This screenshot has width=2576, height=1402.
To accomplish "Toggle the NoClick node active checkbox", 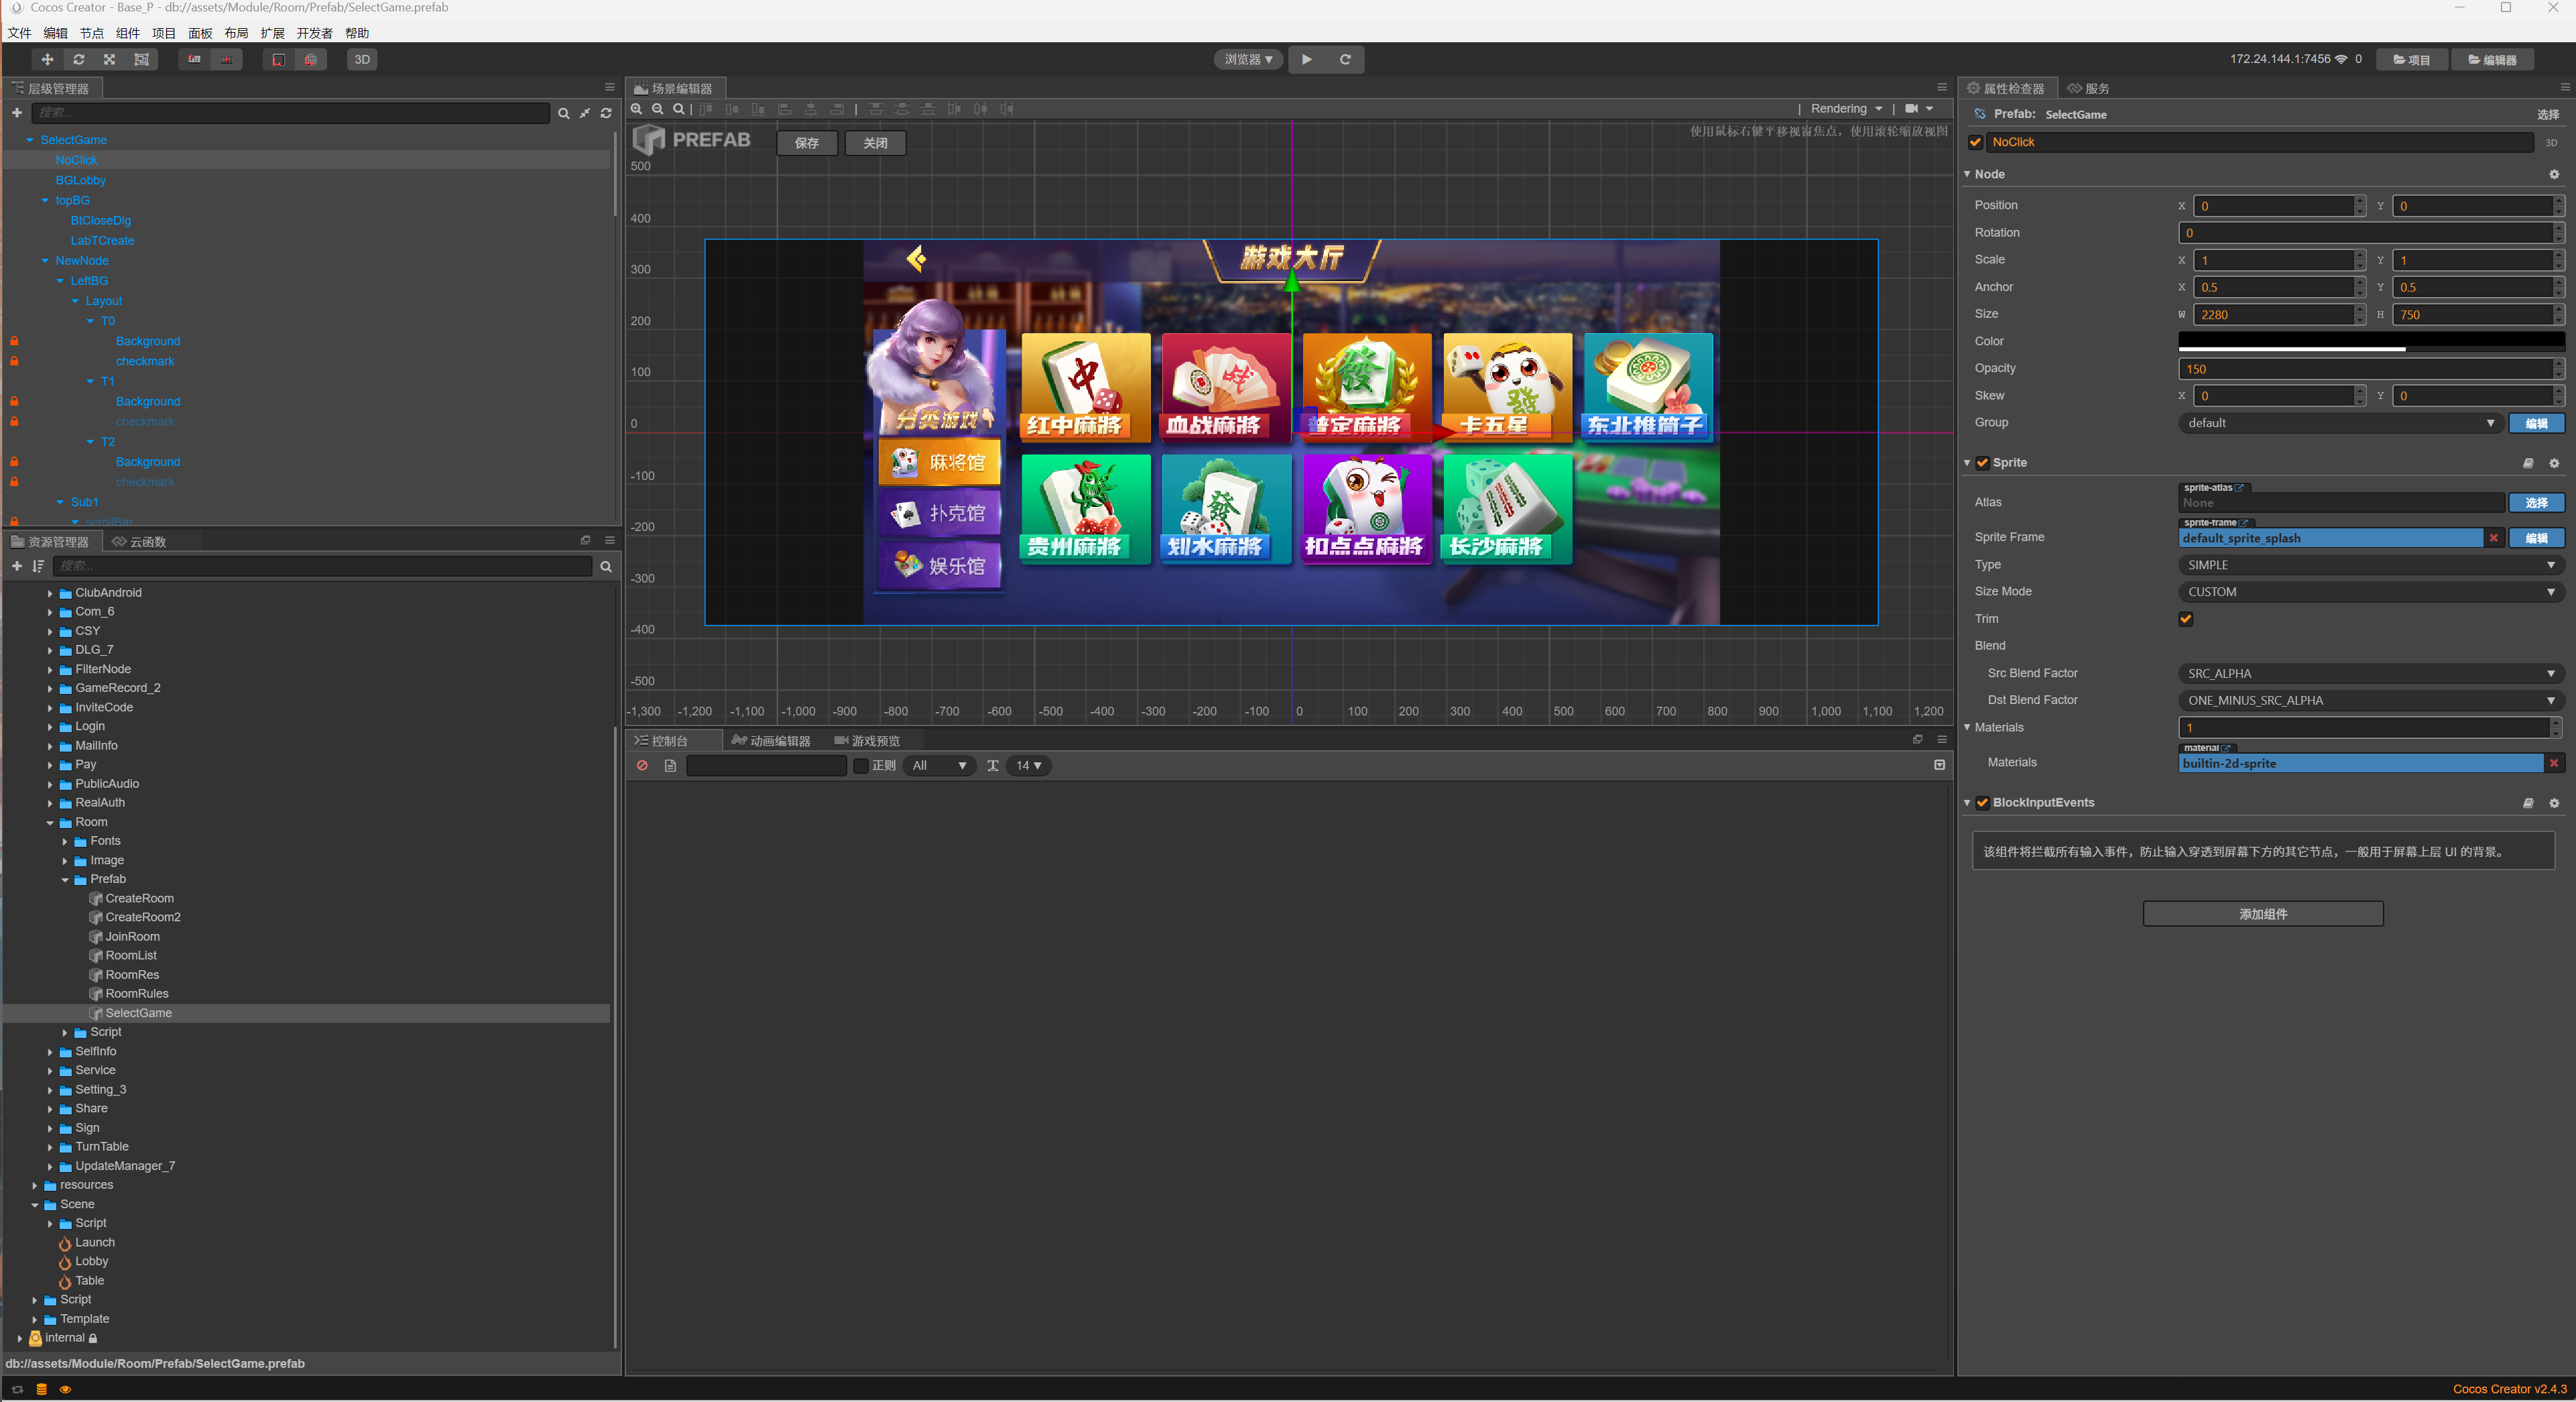I will [x=1975, y=142].
